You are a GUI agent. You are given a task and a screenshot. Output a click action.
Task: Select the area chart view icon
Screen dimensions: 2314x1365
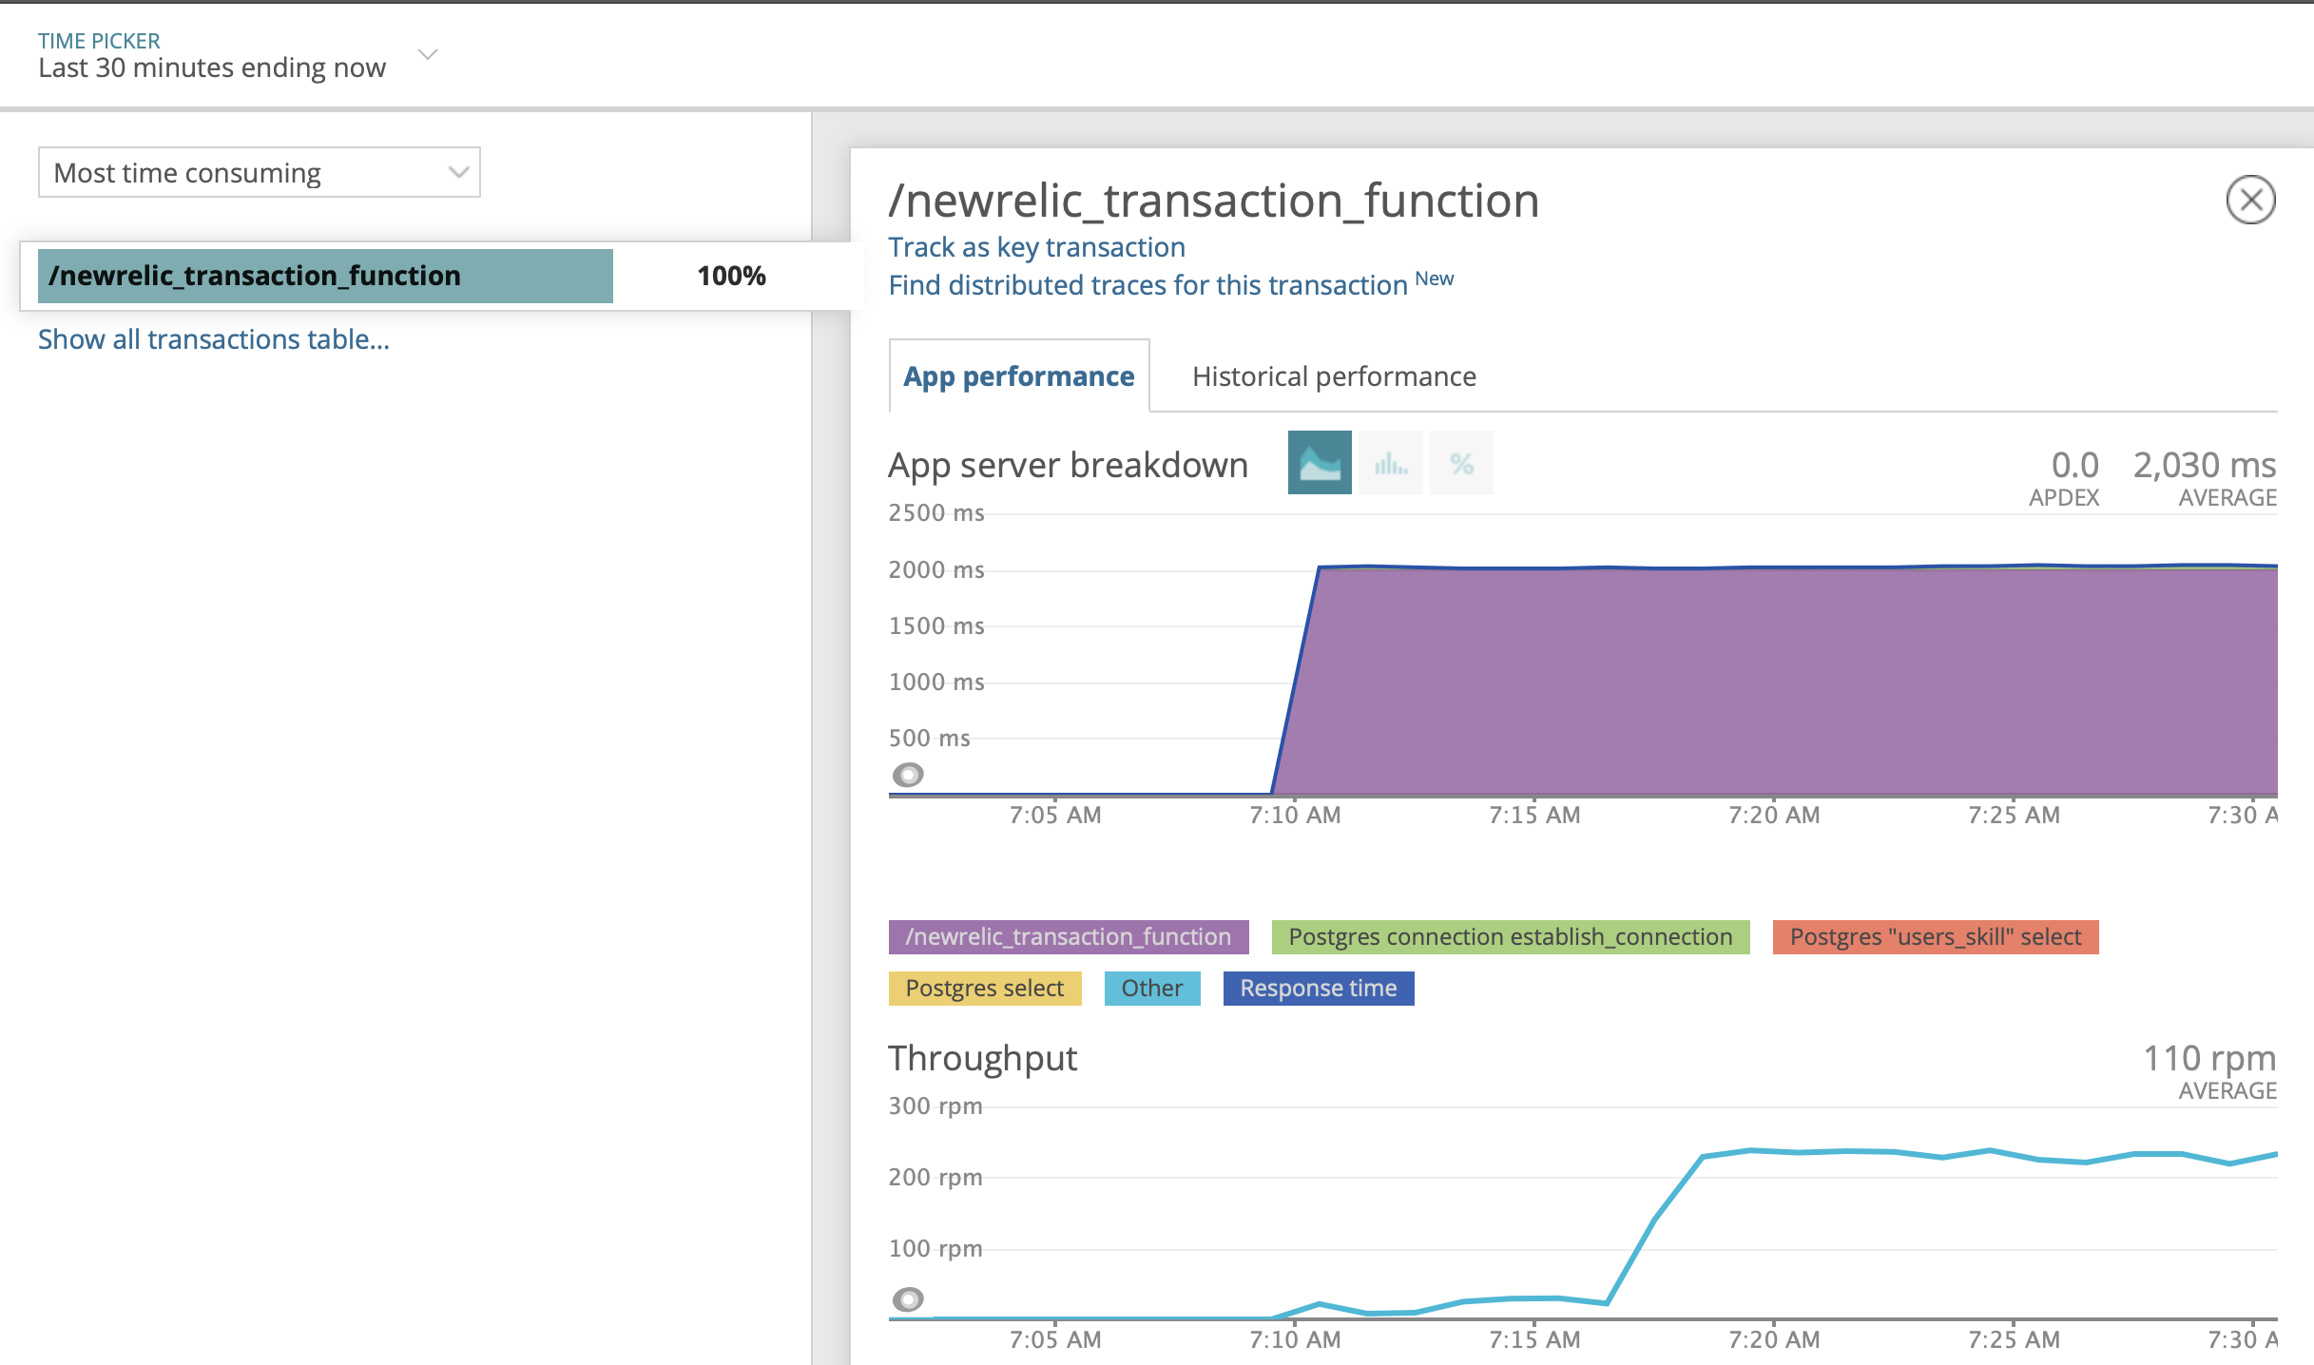coord(1319,463)
